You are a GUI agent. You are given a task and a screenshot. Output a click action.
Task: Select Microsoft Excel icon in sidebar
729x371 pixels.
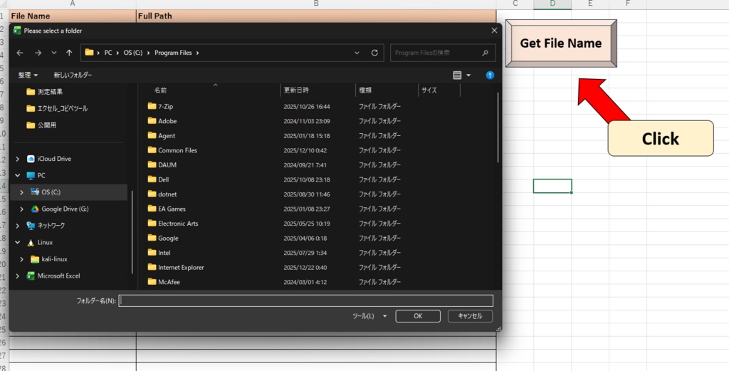pos(31,276)
